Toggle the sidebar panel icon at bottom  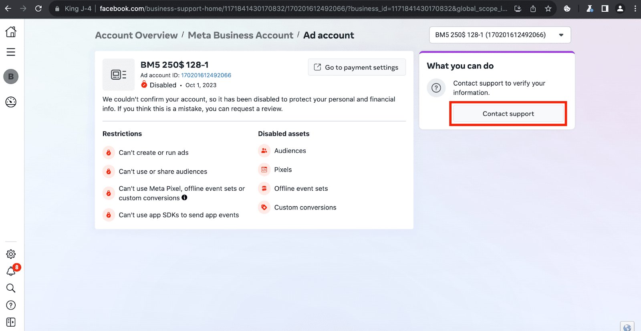[x=11, y=322]
